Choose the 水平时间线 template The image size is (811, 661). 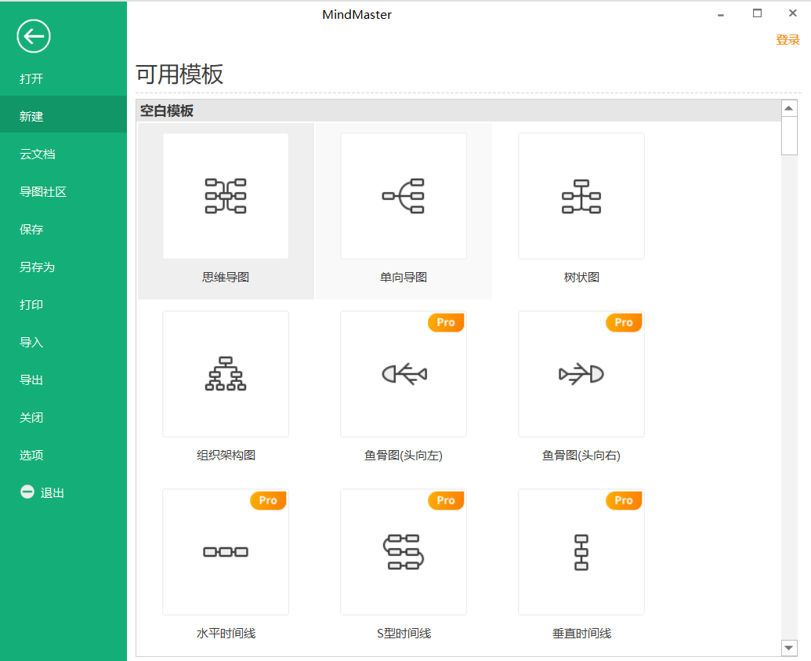pyautogui.click(x=225, y=552)
